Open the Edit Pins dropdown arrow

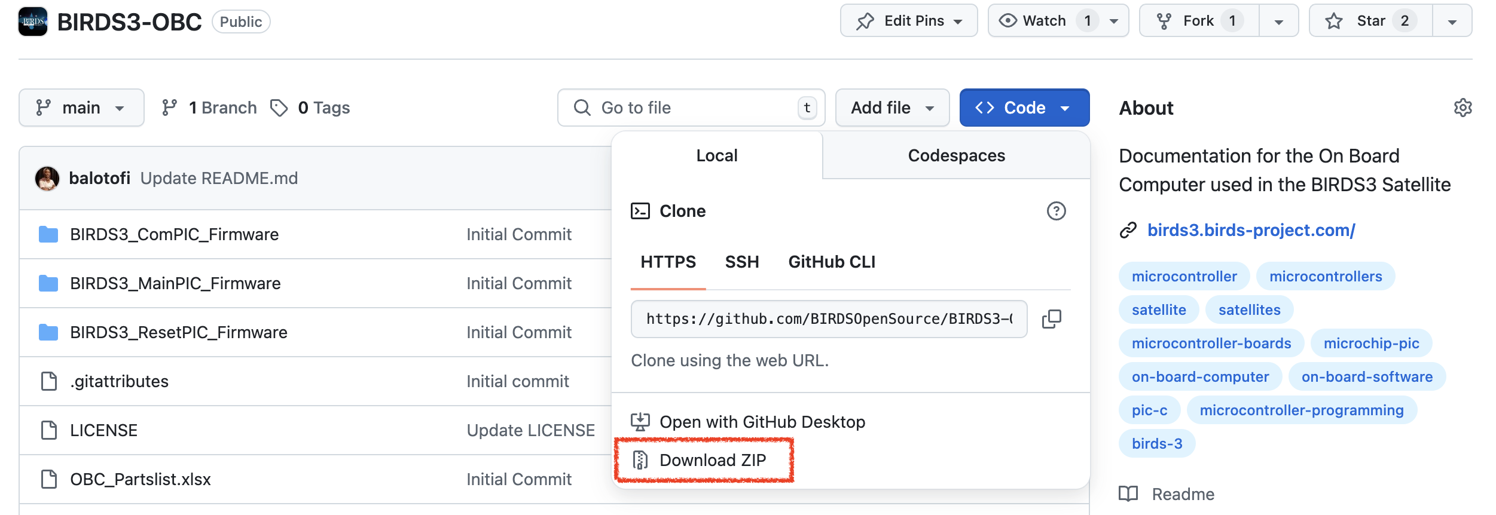[x=958, y=22]
